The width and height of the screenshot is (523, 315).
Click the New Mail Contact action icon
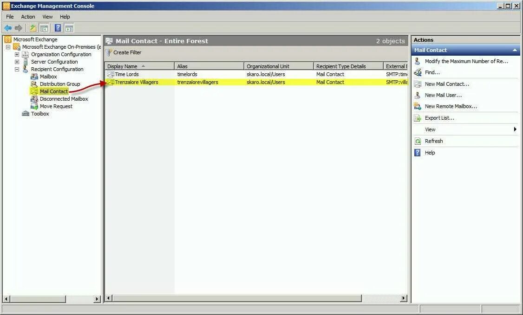pyautogui.click(x=418, y=84)
